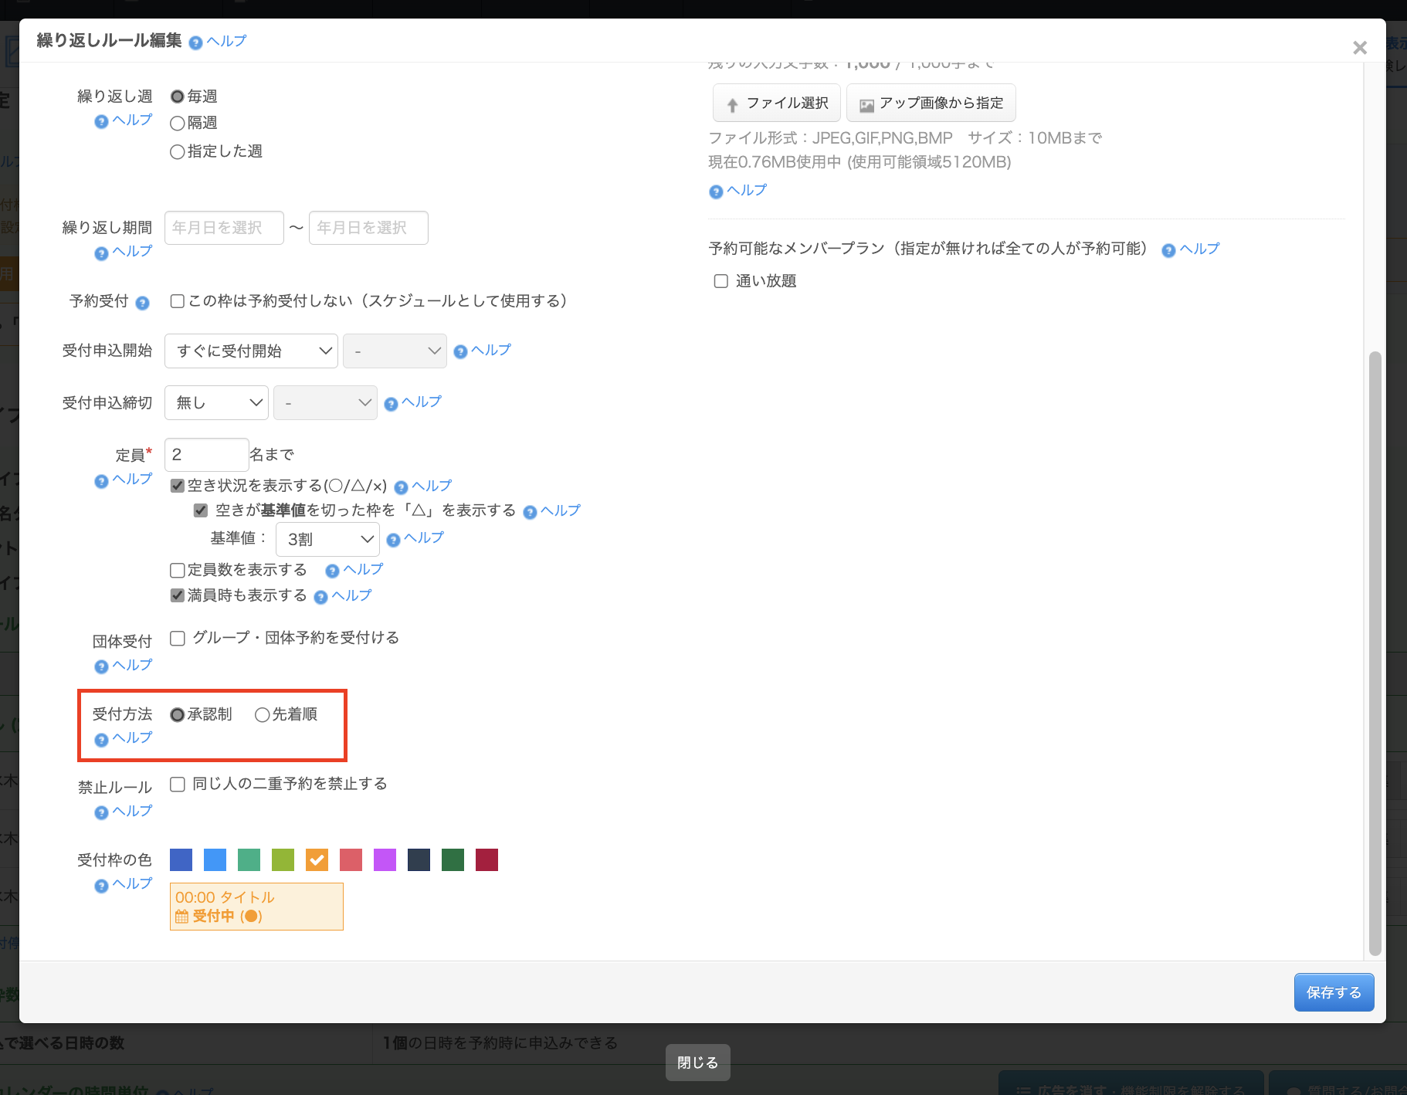This screenshot has width=1407, height=1095.
Task: Expand the 基準値 3割 dropdown
Action: (327, 539)
